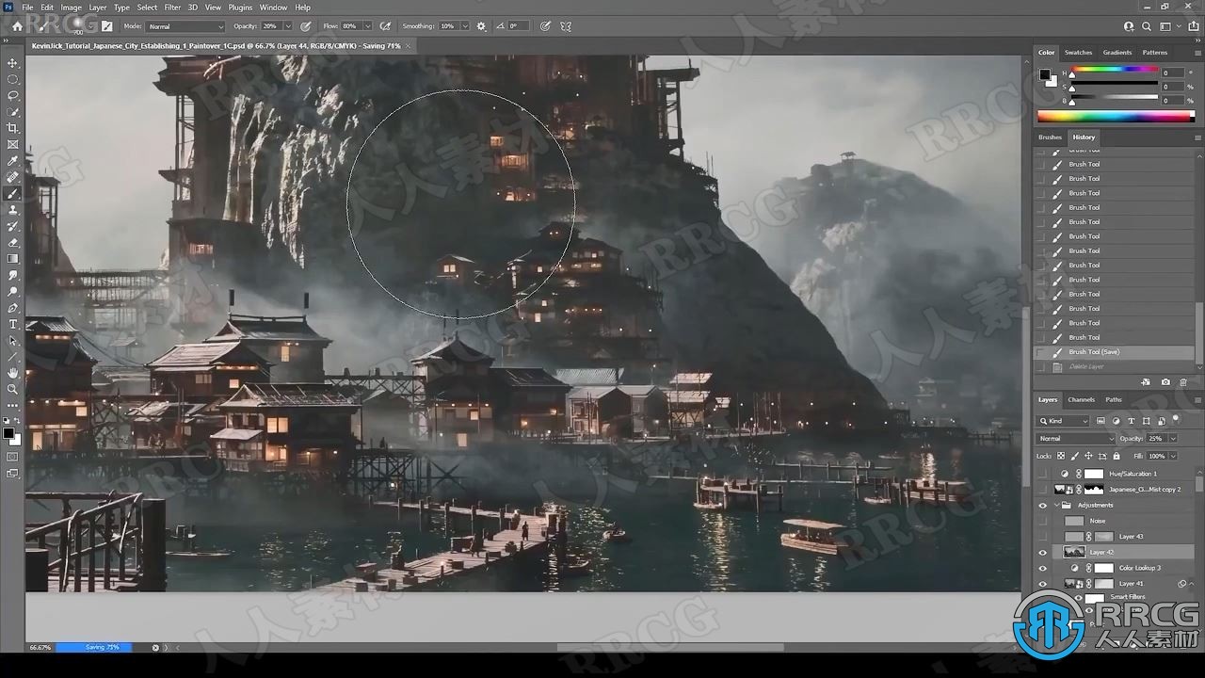
Task: Select the Eraser tool
Action: pyautogui.click(x=12, y=243)
